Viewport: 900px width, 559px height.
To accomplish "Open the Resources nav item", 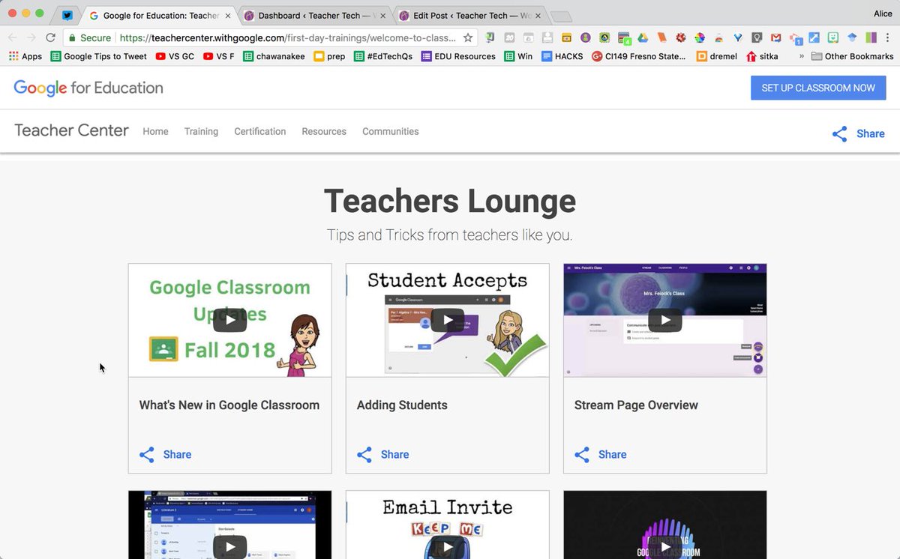I will click(324, 131).
